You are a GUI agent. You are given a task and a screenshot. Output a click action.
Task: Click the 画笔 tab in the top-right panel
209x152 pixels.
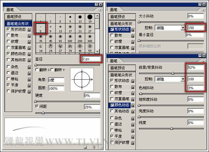tap(114, 10)
